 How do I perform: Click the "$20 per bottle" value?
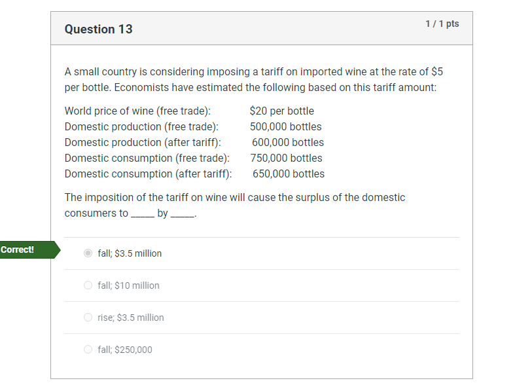(x=281, y=111)
